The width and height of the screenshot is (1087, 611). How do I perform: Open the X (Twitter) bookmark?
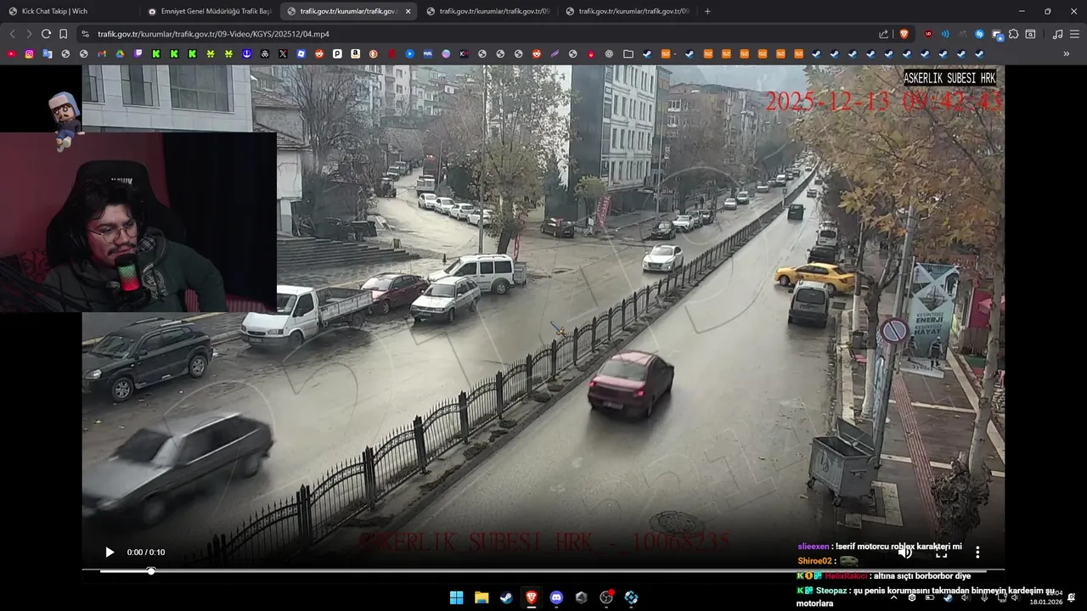[x=283, y=53]
